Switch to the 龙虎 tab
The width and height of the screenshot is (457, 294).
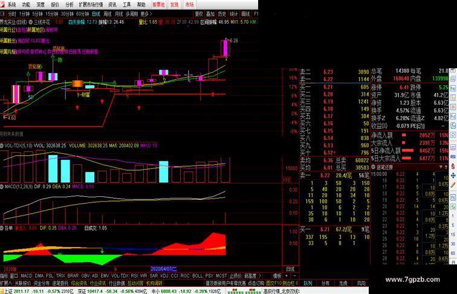(x=343, y=283)
